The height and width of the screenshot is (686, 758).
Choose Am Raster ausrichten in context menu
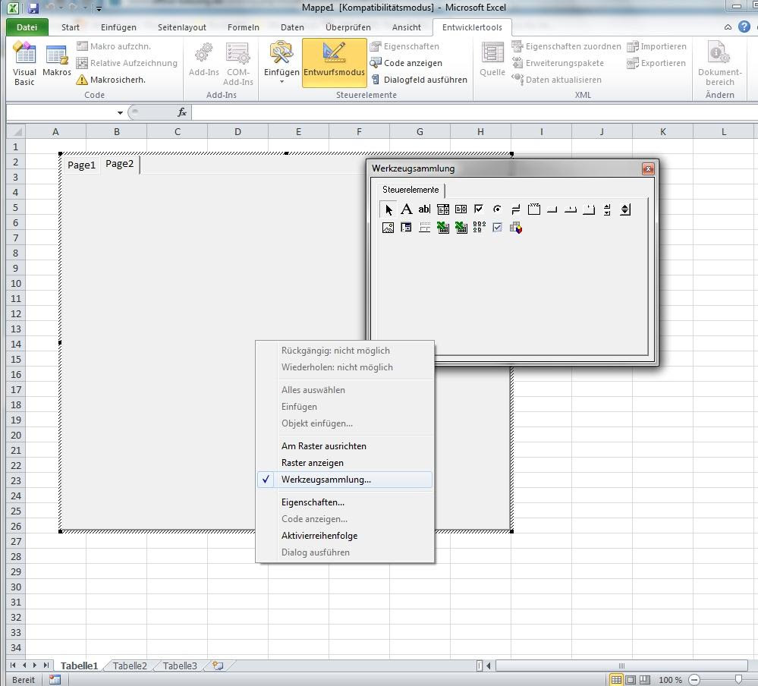(x=344, y=446)
